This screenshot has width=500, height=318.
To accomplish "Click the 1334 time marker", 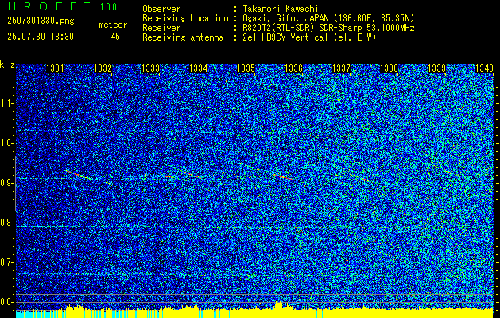I will tap(199, 68).
